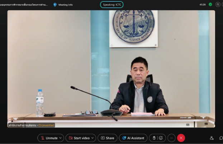Click the zoom magnifier icon at top right

(x=218, y=5)
